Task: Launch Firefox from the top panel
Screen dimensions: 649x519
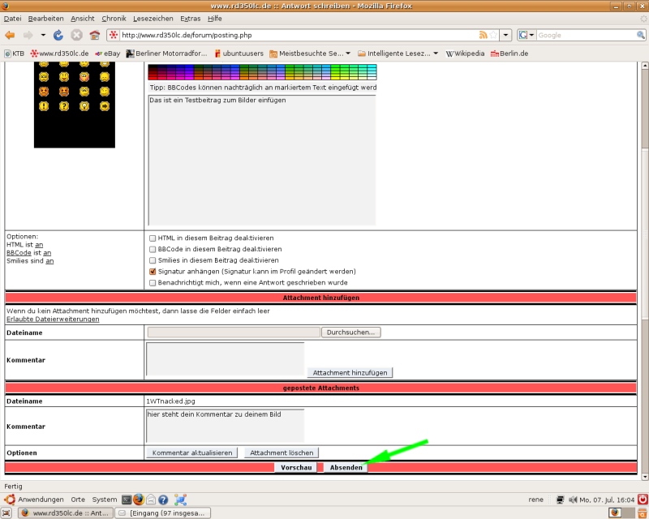Action: point(138,500)
